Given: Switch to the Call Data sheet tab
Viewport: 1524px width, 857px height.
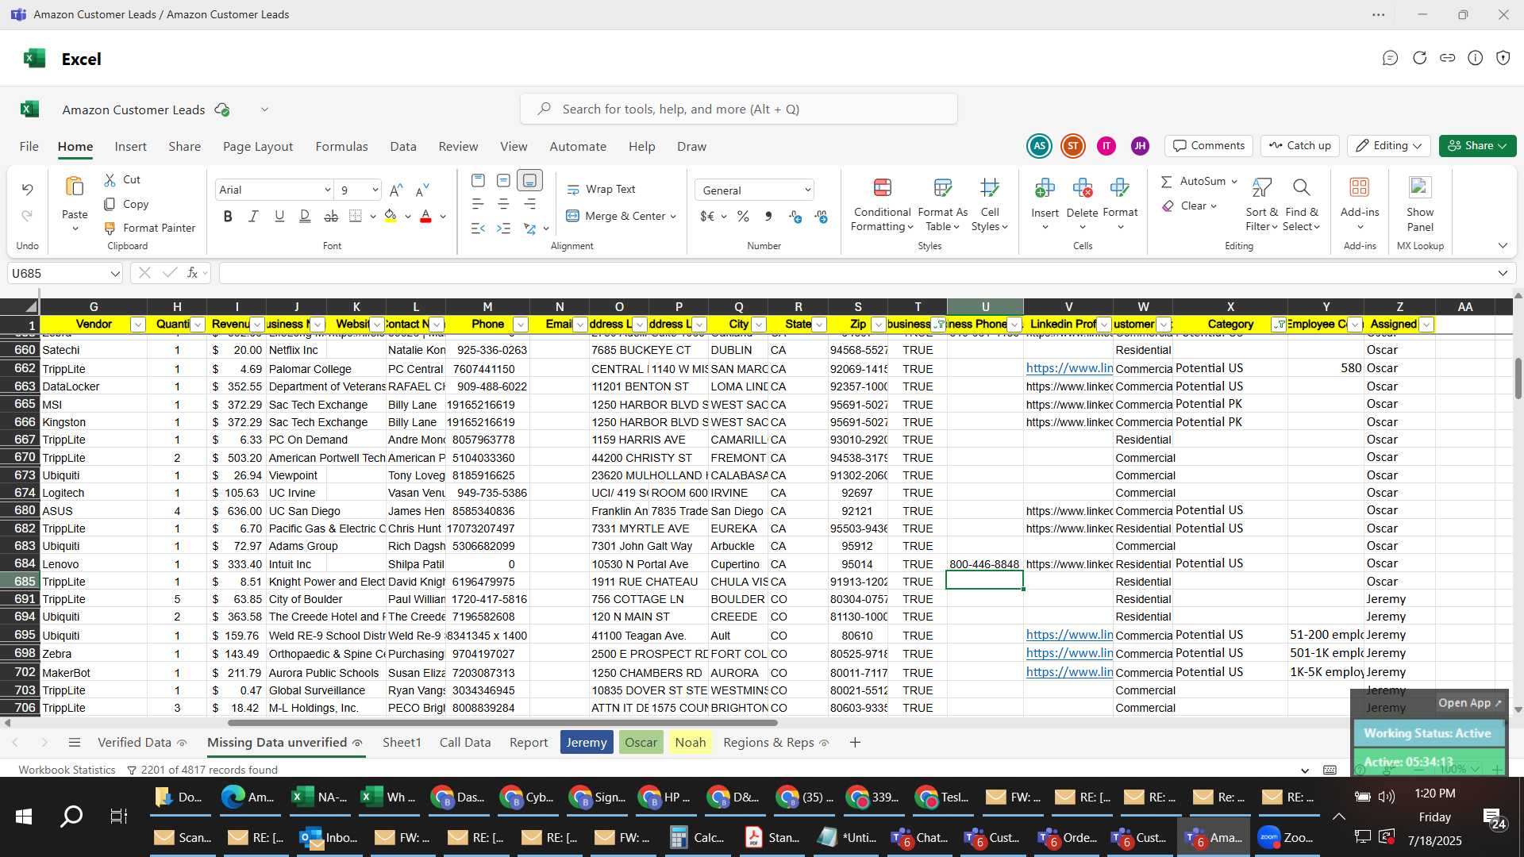Looking at the screenshot, I should [x=465, y=743].
